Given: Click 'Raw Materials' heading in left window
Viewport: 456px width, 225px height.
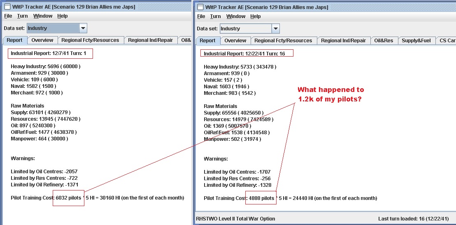Looking at the screenshot, I should (x=27, y=106).
